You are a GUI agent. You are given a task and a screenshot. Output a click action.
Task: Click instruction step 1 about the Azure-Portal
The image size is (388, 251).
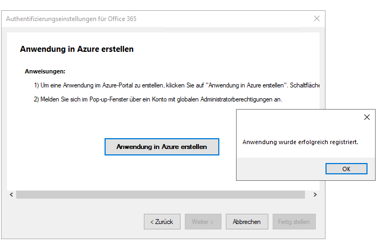(177, 85)
